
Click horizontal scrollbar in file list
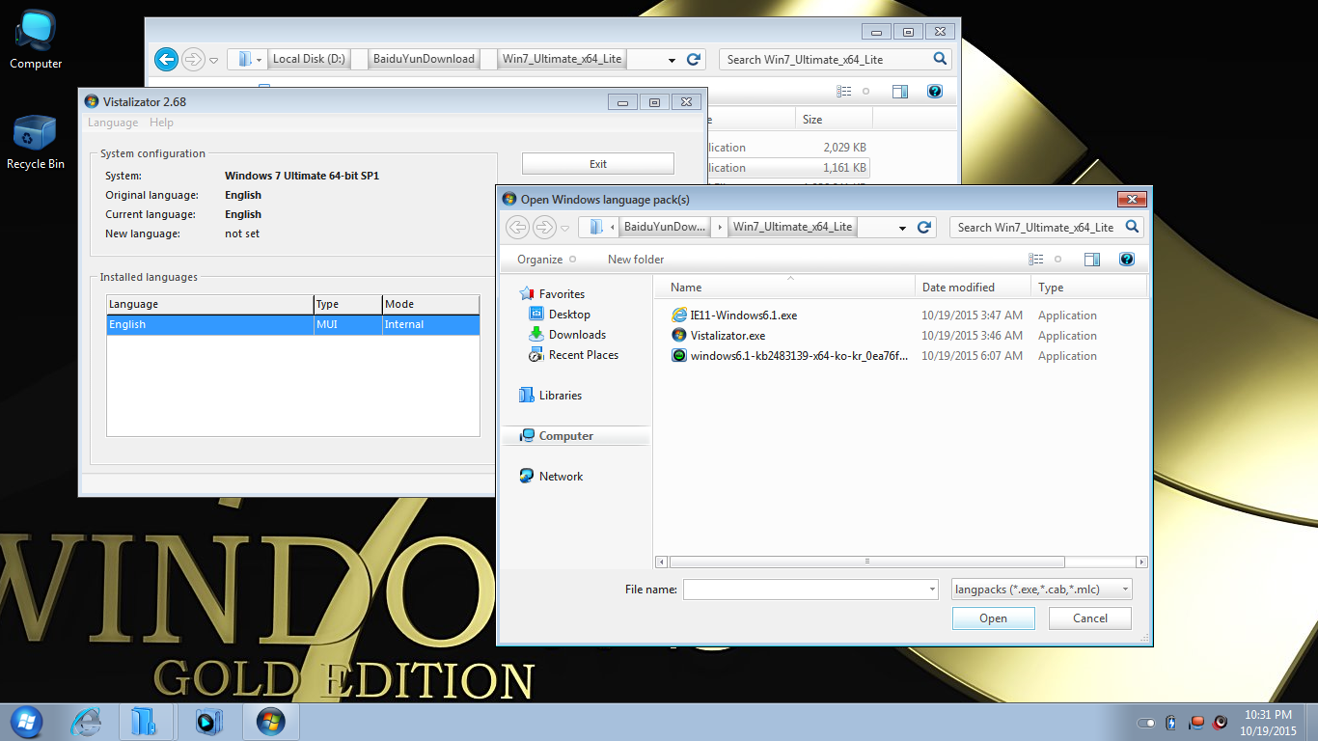(866, 562)
